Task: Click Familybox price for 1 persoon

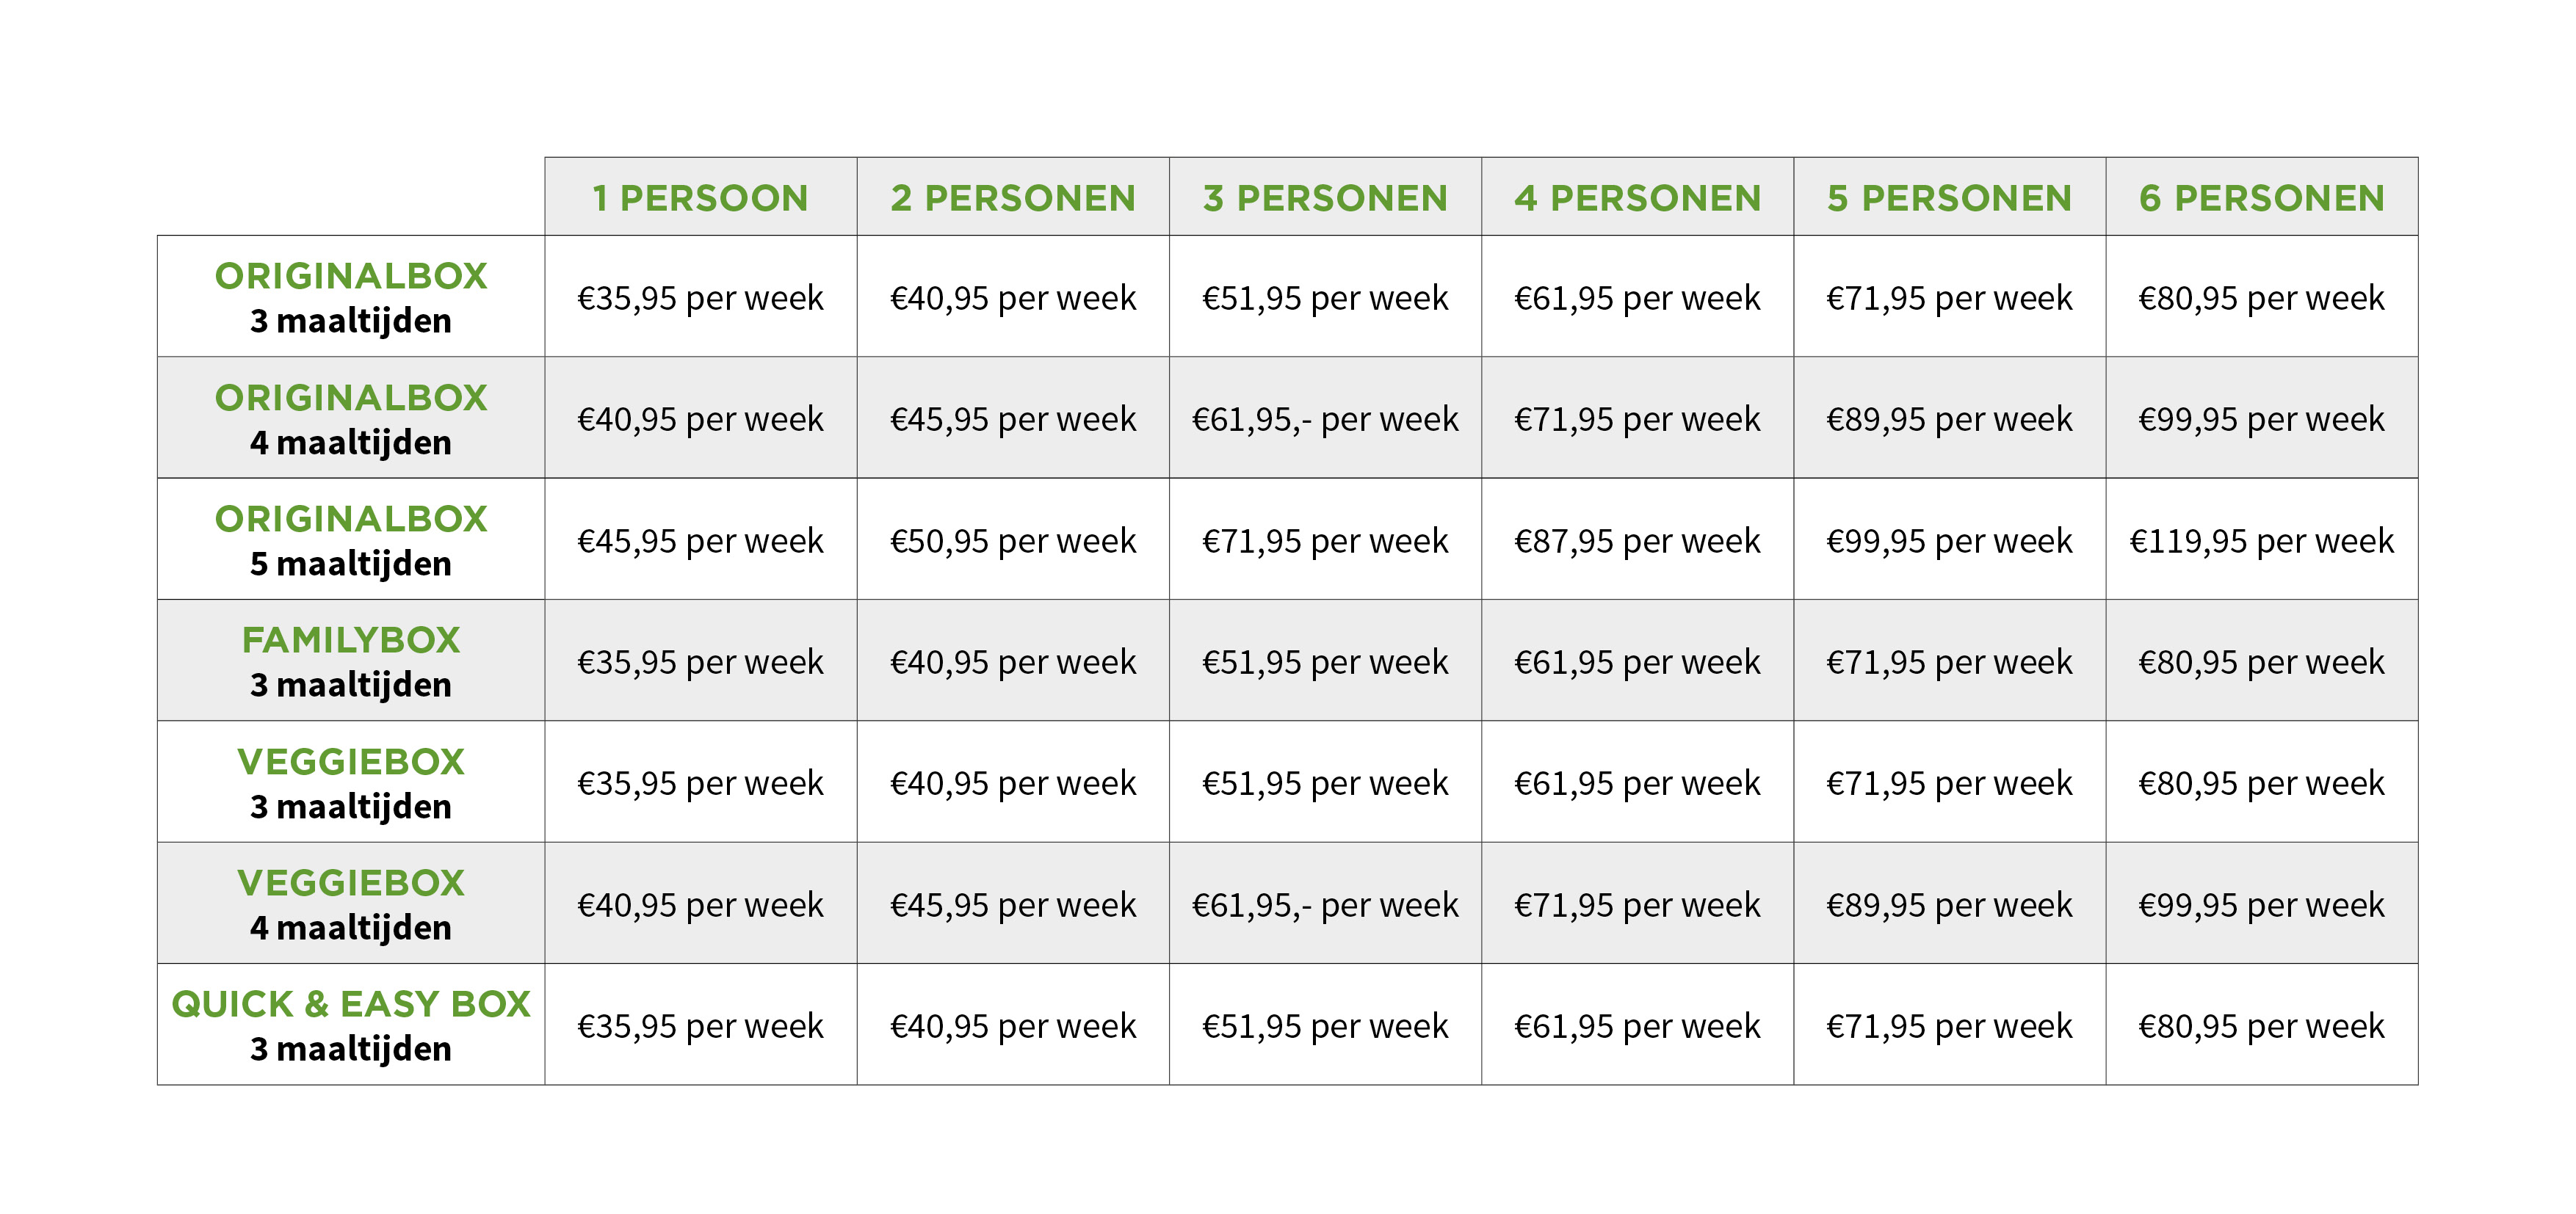Action: coord(700,661)
